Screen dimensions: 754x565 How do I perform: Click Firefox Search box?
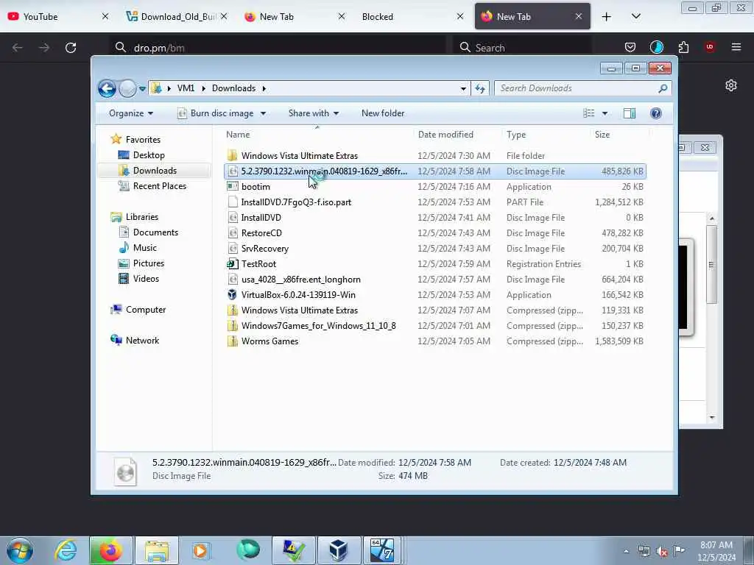524,48
